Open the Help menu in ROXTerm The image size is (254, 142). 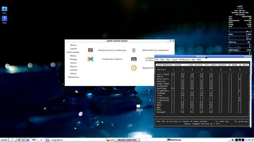199,60
